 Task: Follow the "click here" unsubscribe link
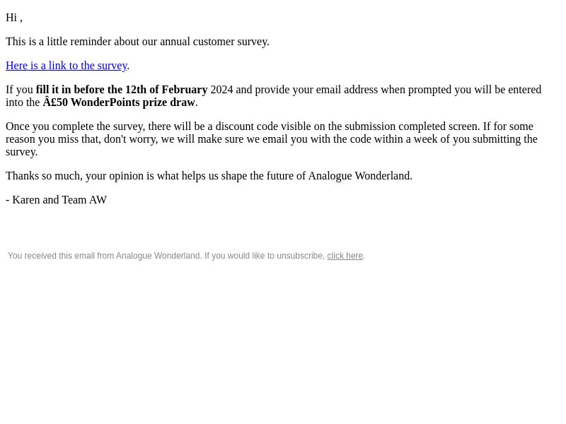[x=345, y=256]
